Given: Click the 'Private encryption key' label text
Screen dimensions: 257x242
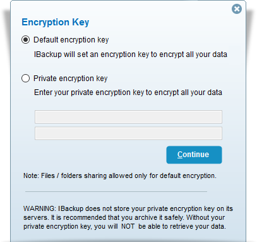Looking at the screenshot, I should (71, 79).
